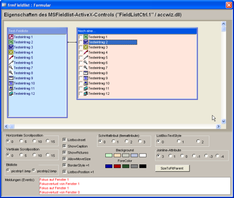Click the magnifier icon of Testeintrag 6 in Noch eine list
This screenshot has width=234, height=198.
pyautogui.click(x=86, y=63)
